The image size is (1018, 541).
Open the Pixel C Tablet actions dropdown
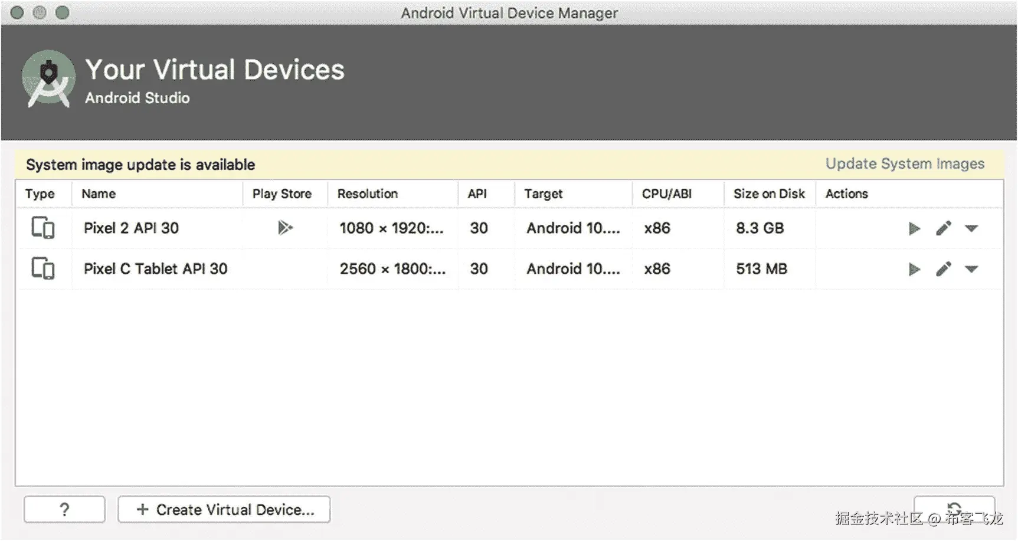coord(971,270)
